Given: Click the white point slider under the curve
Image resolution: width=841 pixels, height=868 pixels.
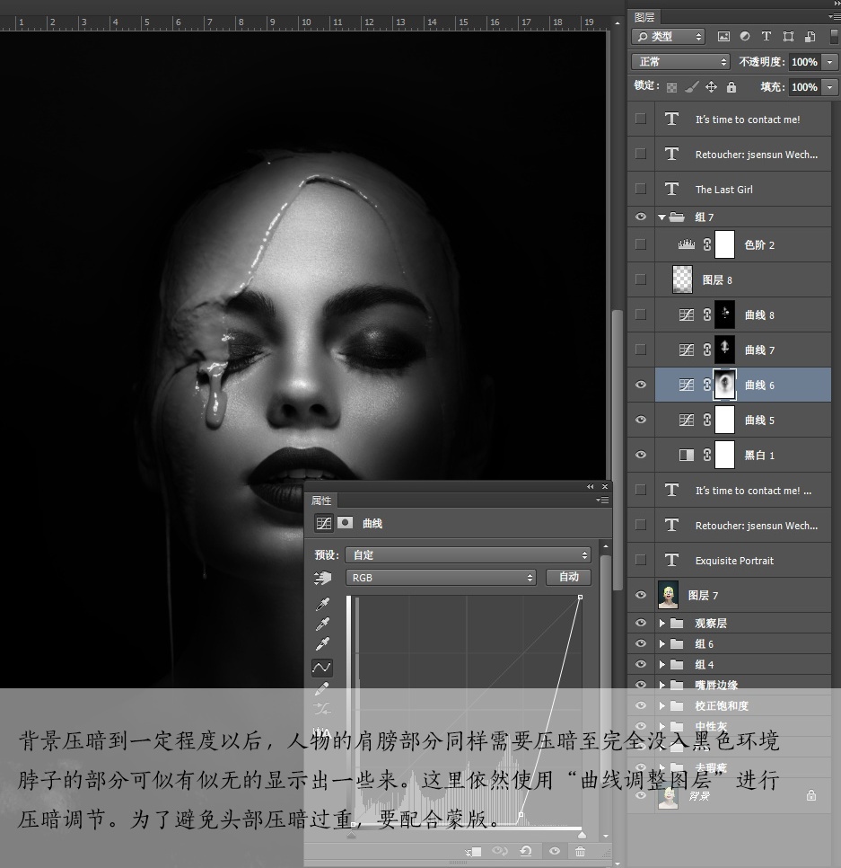Looking at the screenshot, I should point(582,834).
